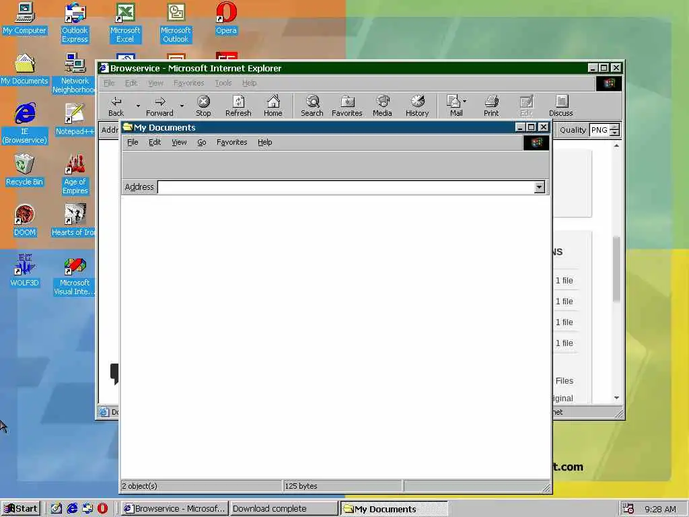This screenshot has width=689, height=517.
Task: Open Go menu in My Documents window
Action: pyautogui.click(x=202, y=143)
